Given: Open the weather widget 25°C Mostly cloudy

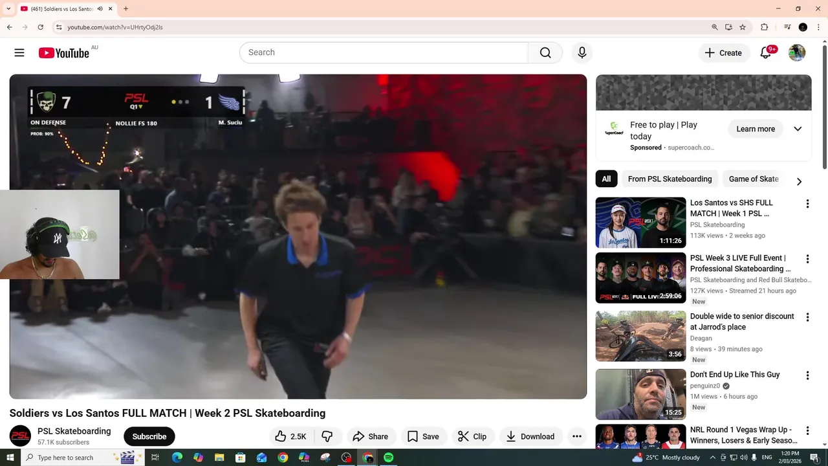Looking at the screenshot, I should [x=666, y=458].
